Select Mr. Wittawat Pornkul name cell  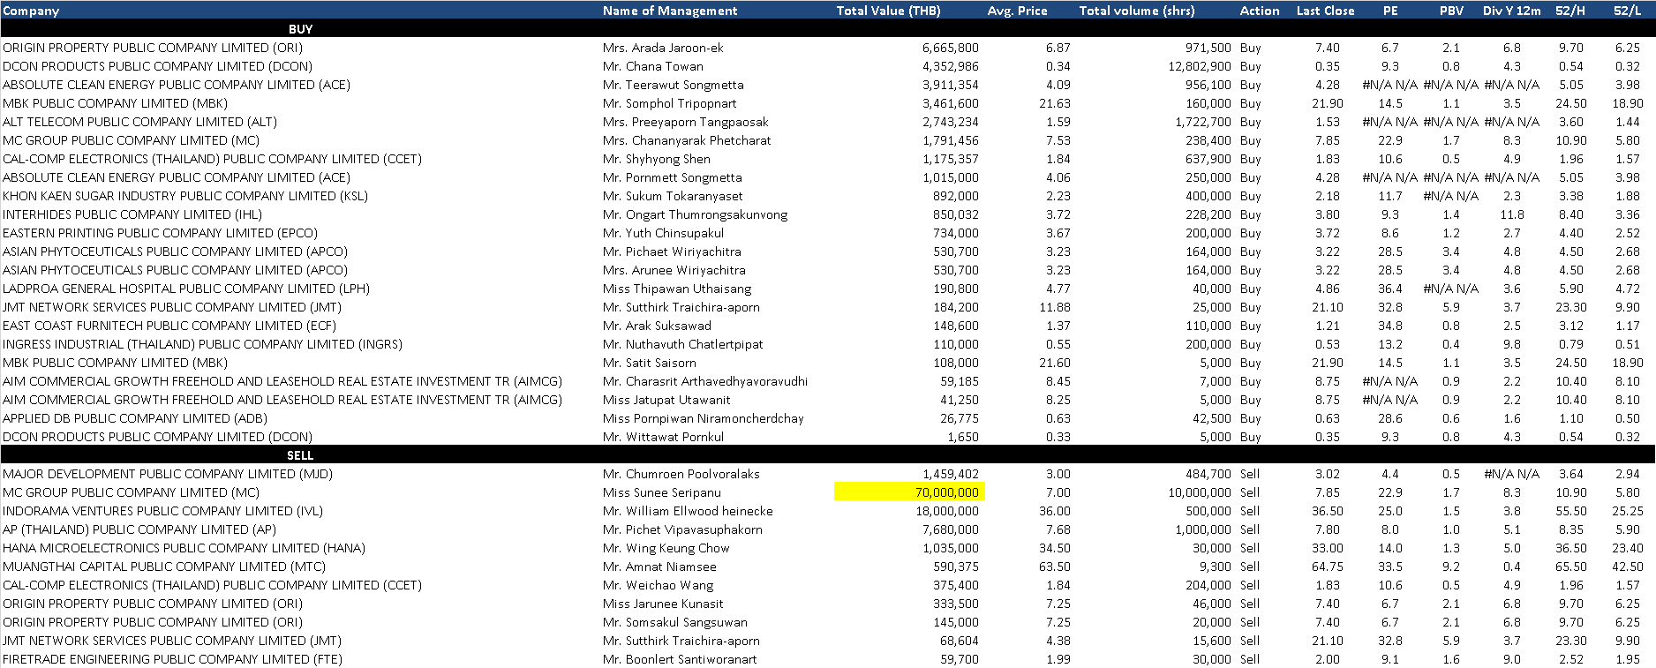(x=663, y=437)
